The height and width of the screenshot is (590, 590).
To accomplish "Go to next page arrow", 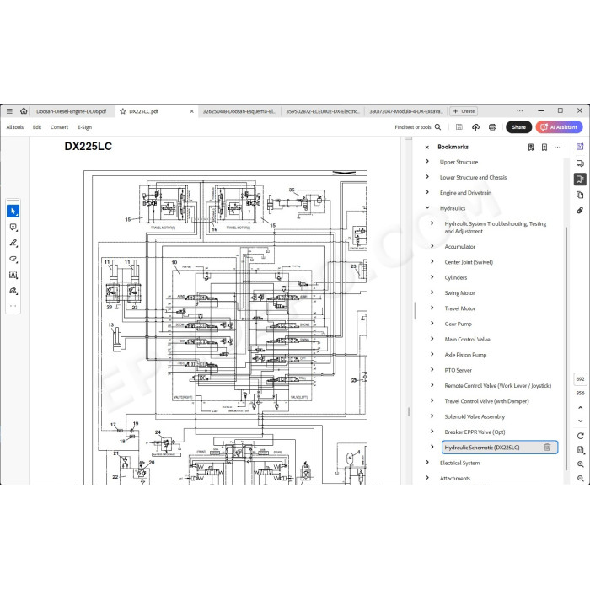I will pyautogui.click(x=580, y=421).
